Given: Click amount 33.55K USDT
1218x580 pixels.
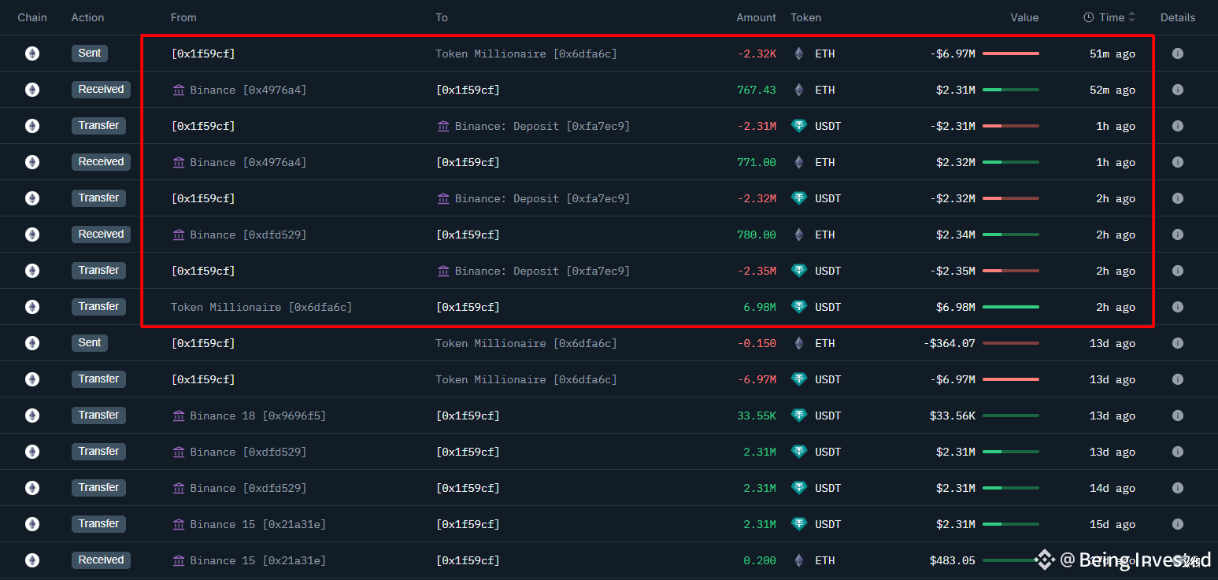Looking at the screenshot, I should click(756, 416).
